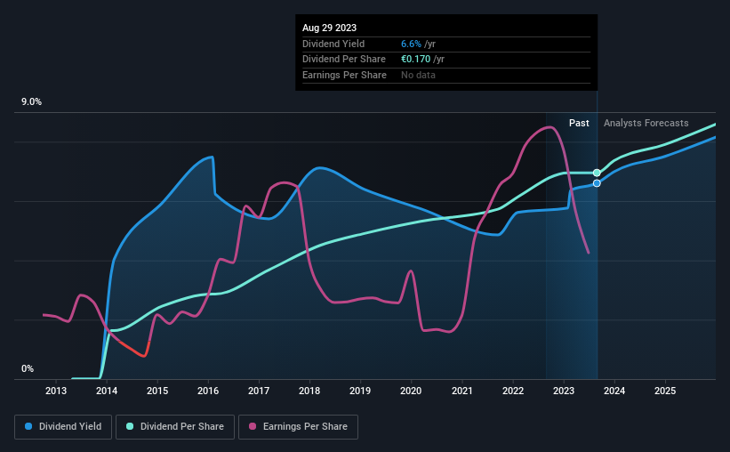The height and width of the screenshot is (452, 730).
Task: Click the Aug 29 2023 tooltip date
Action: pyautogui.click(x=330, y=28)
